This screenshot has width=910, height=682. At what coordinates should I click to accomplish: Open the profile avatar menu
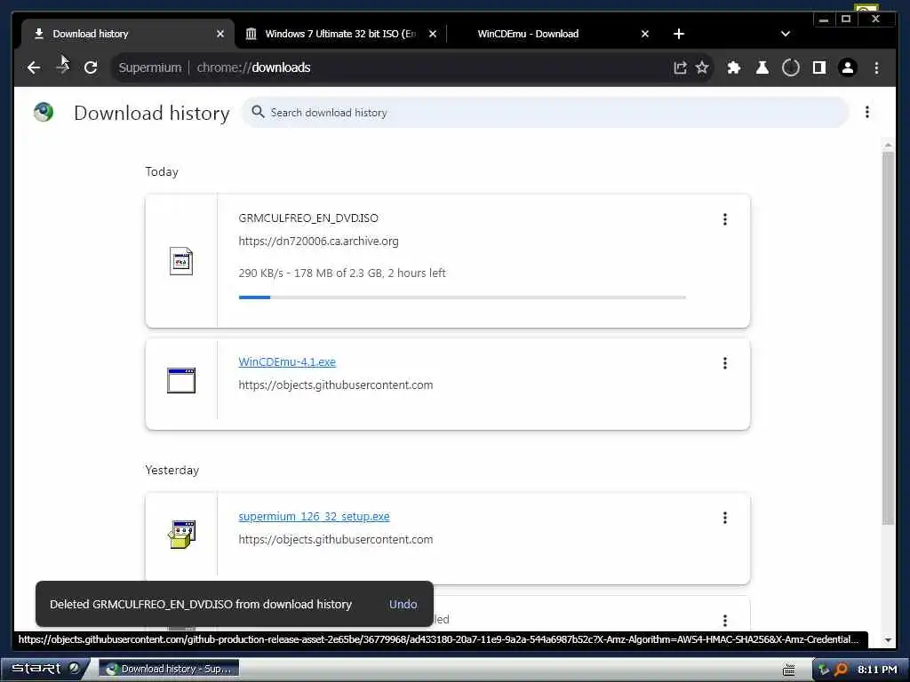847,67
